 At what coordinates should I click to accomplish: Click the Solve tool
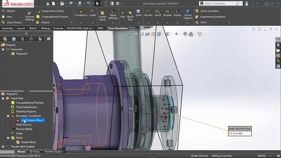click(138, 13)
